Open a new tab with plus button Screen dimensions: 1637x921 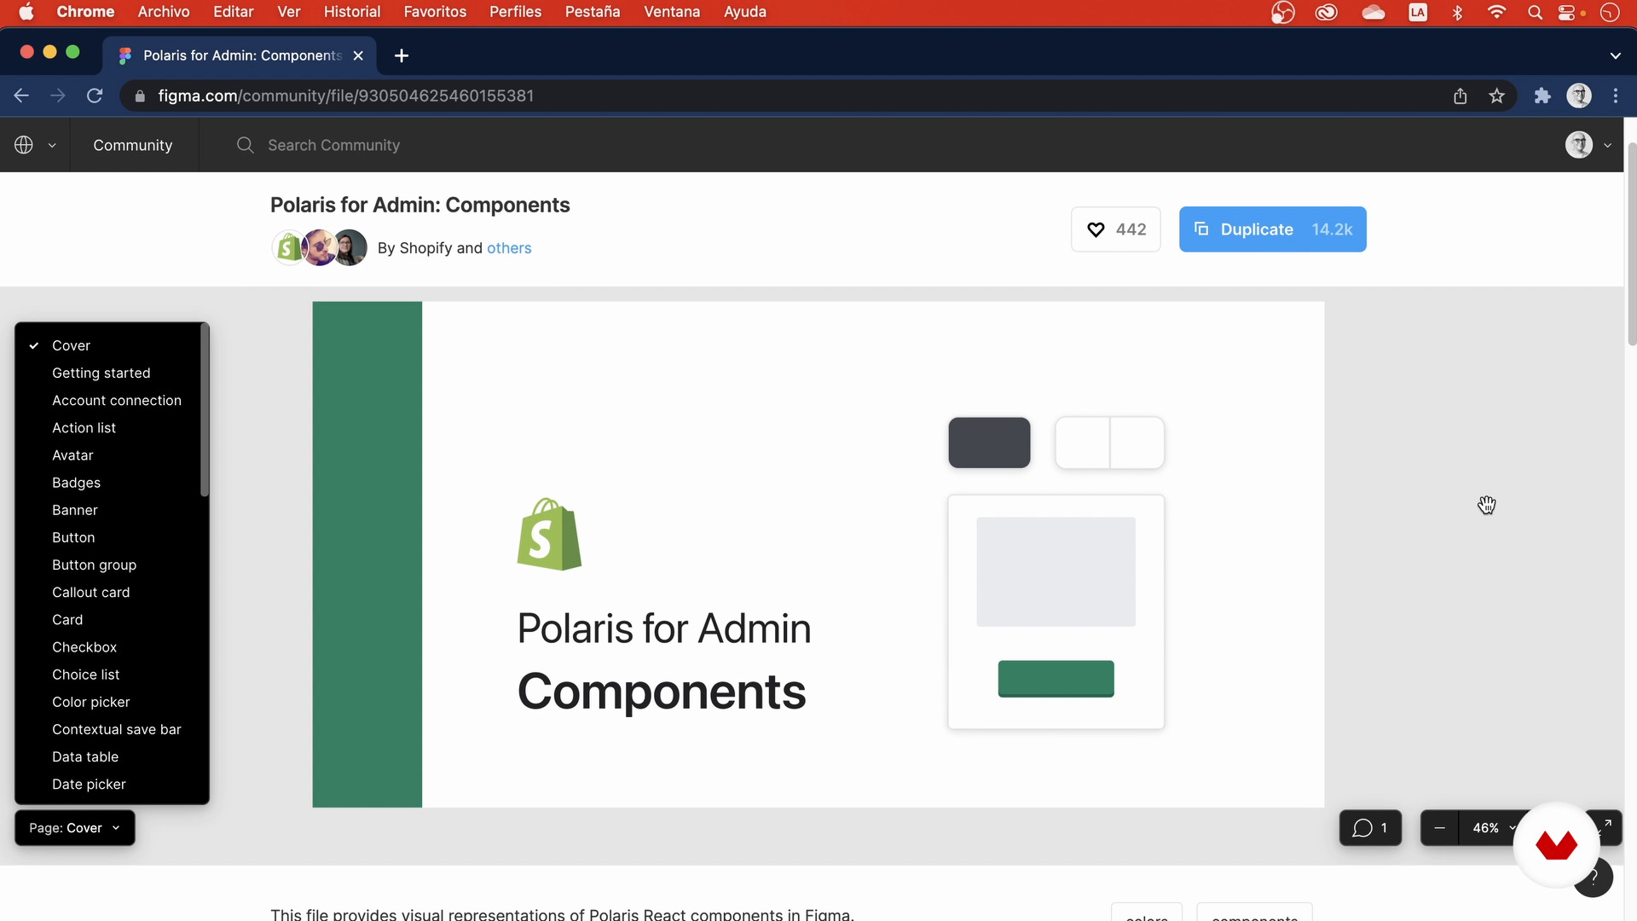[x=402, y=55]
